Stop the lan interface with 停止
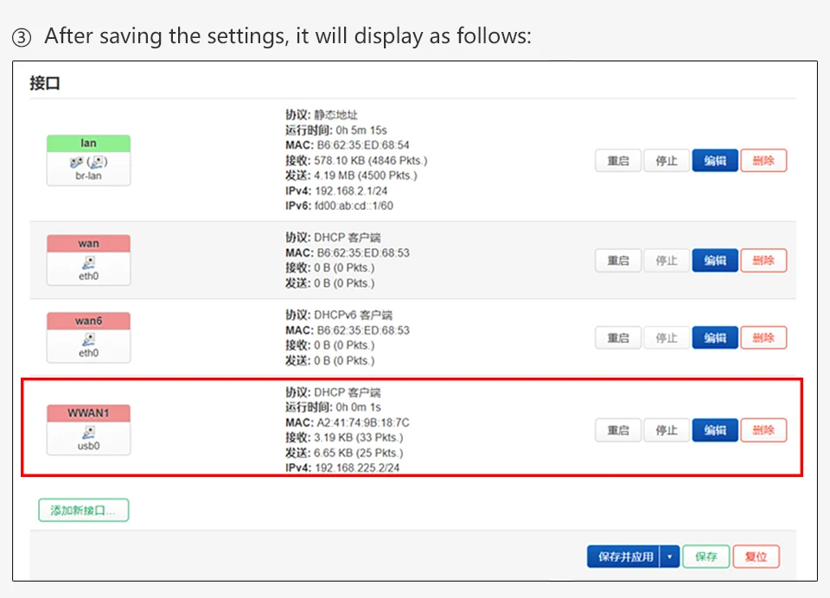The height and width of the screenshot is (598, 830). coord(666,161)
